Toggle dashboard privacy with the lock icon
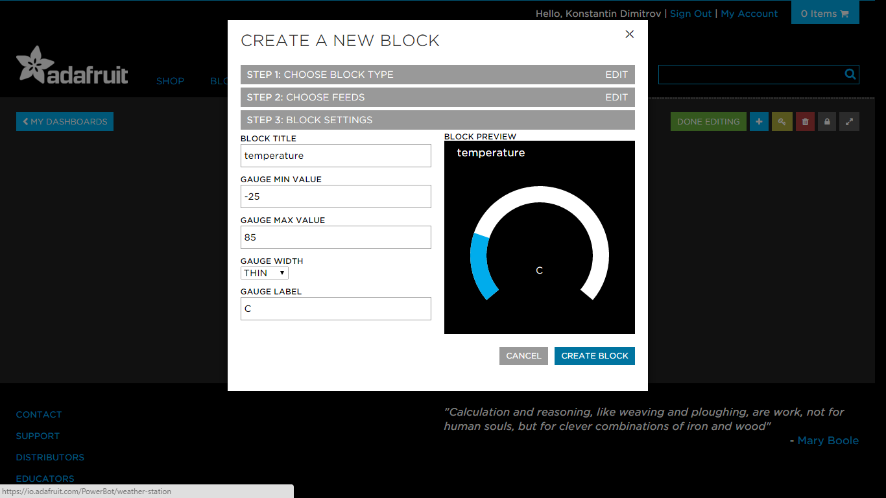 coord(827,121)
